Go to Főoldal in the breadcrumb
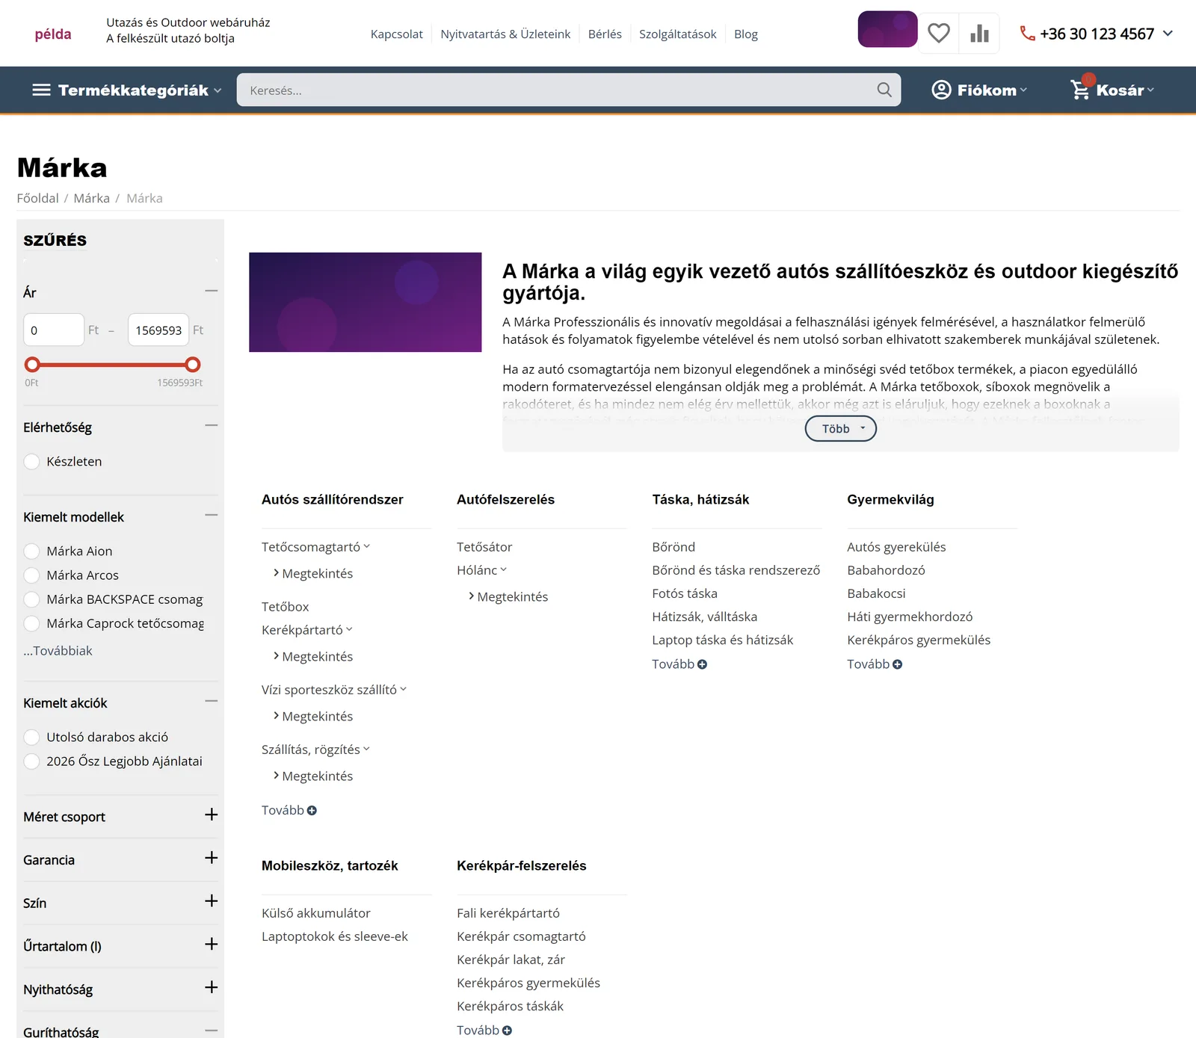Image resolution: width=1196 pixels, height=1038 pixels. [37, 198]
